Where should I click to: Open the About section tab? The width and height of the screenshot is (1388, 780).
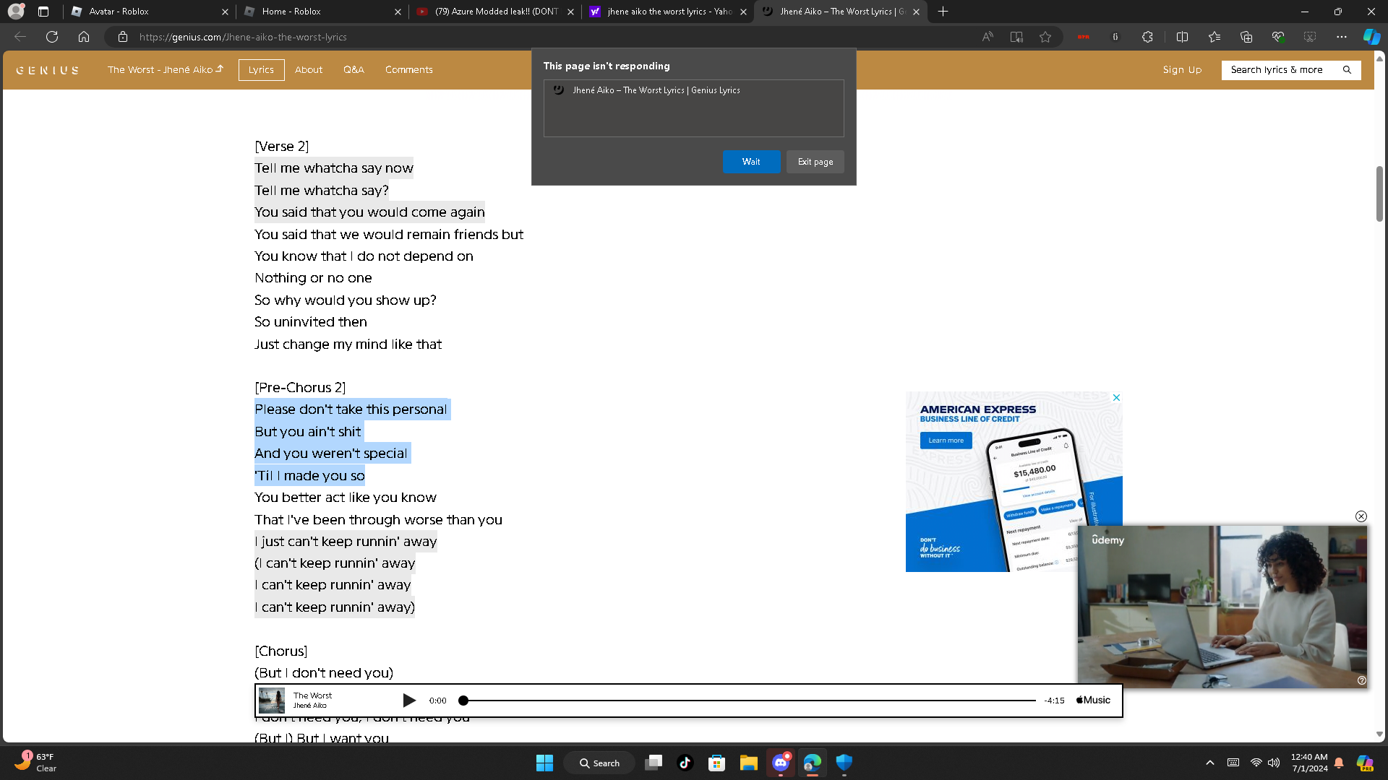(x=309, y=70)
